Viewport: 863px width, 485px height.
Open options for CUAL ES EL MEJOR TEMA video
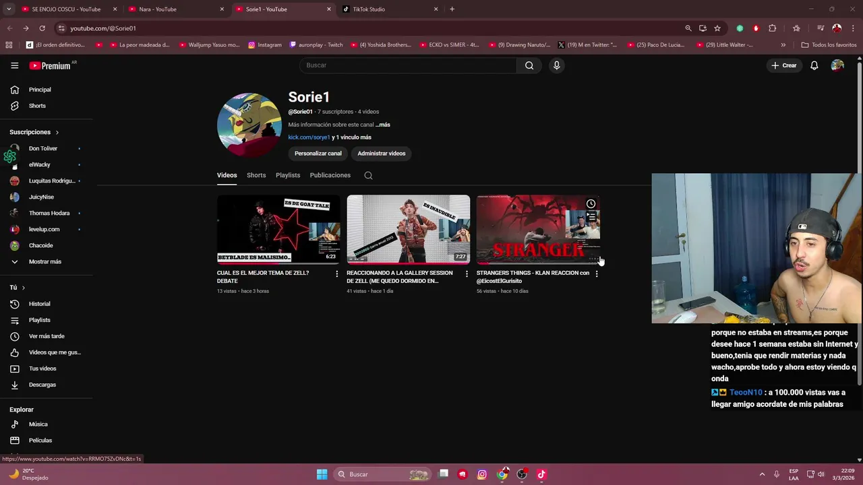coord(337,274)
